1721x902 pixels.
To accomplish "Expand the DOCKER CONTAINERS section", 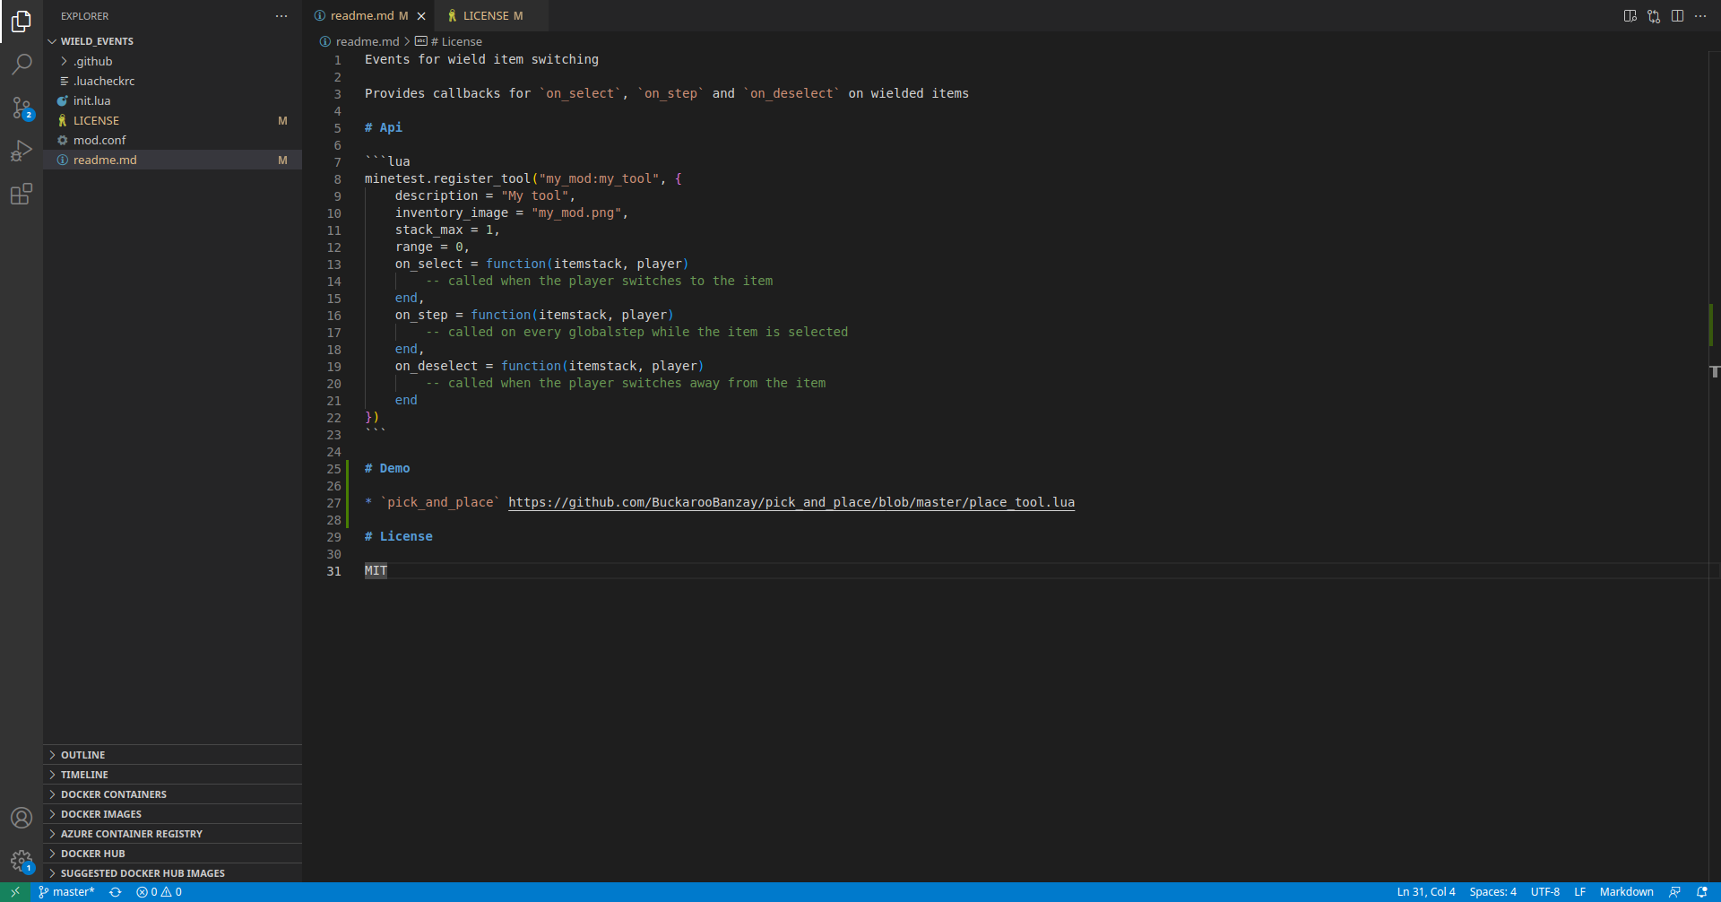I will pos(113,794).
